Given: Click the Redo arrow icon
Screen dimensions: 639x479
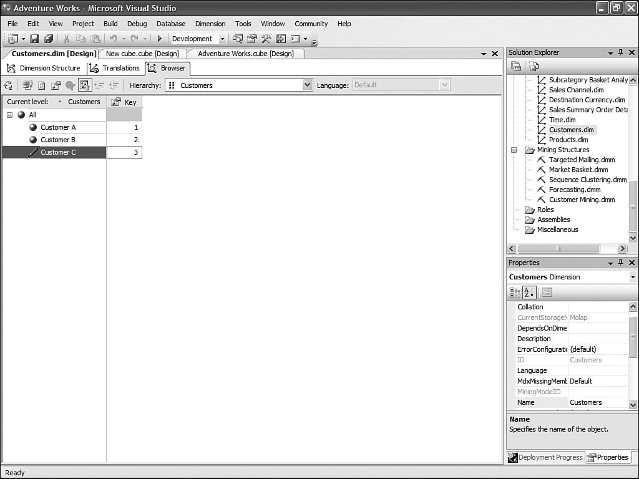Looking at the screenshot, I should click(135, 39).
